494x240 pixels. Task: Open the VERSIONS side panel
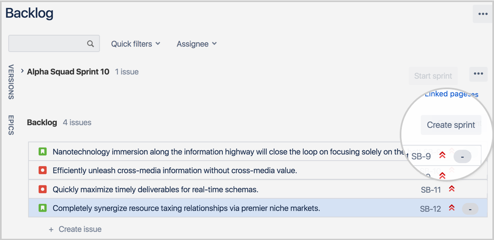(x=10, y=83)
